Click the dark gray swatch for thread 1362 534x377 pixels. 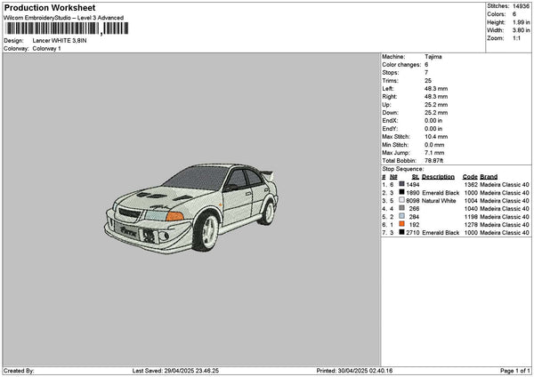click(x=402, y=184)
